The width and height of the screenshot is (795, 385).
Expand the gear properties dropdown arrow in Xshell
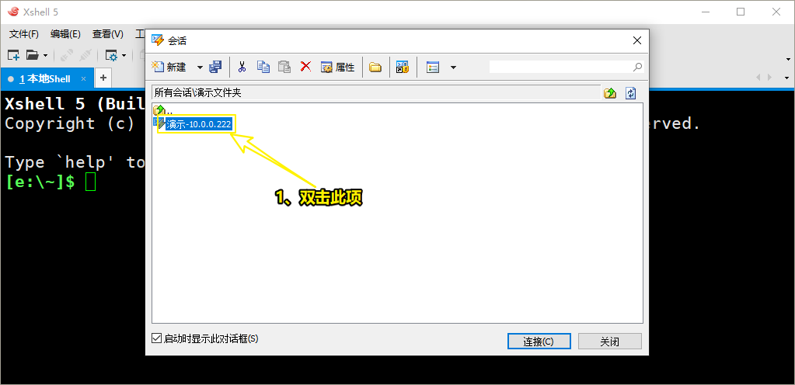(124, 55)
